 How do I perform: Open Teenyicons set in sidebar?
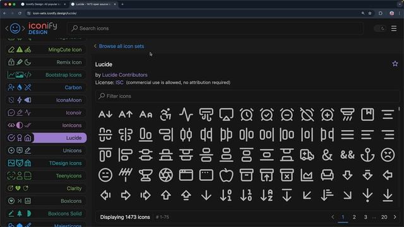[46, 176]
